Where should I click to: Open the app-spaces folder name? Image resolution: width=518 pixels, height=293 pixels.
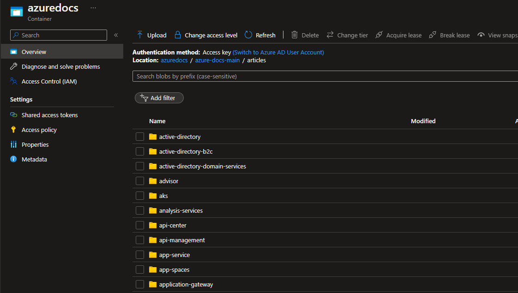tap(175, 269)
